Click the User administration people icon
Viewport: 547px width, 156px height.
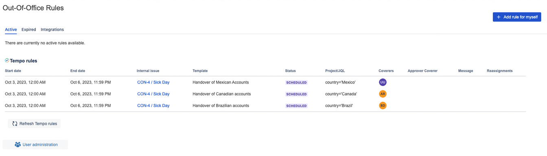click(x=18, y=145)
